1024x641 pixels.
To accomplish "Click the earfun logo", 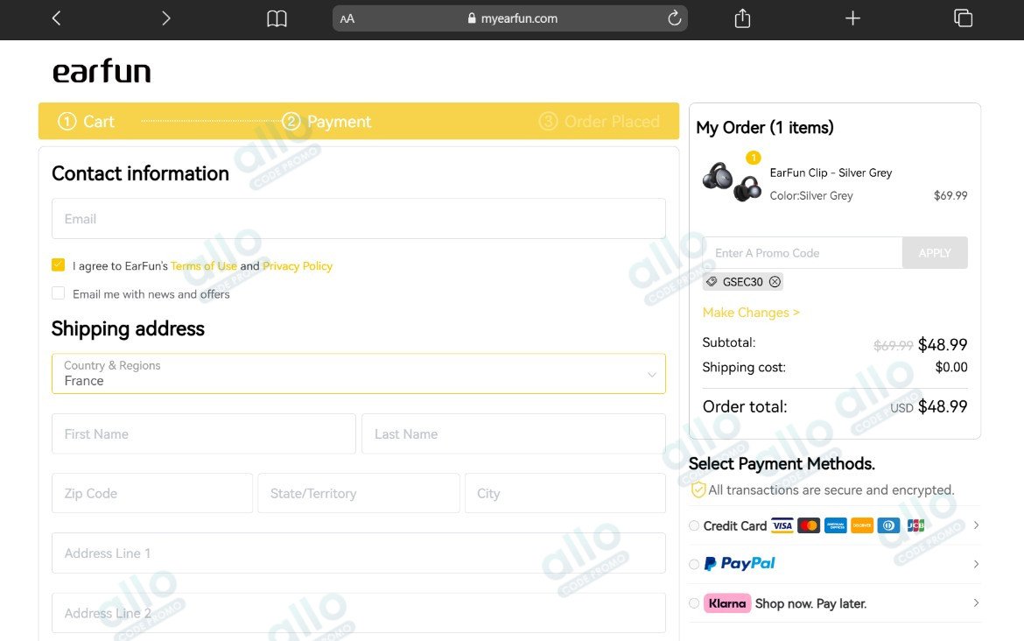I will pyautogui.click(x=102, y=71).
